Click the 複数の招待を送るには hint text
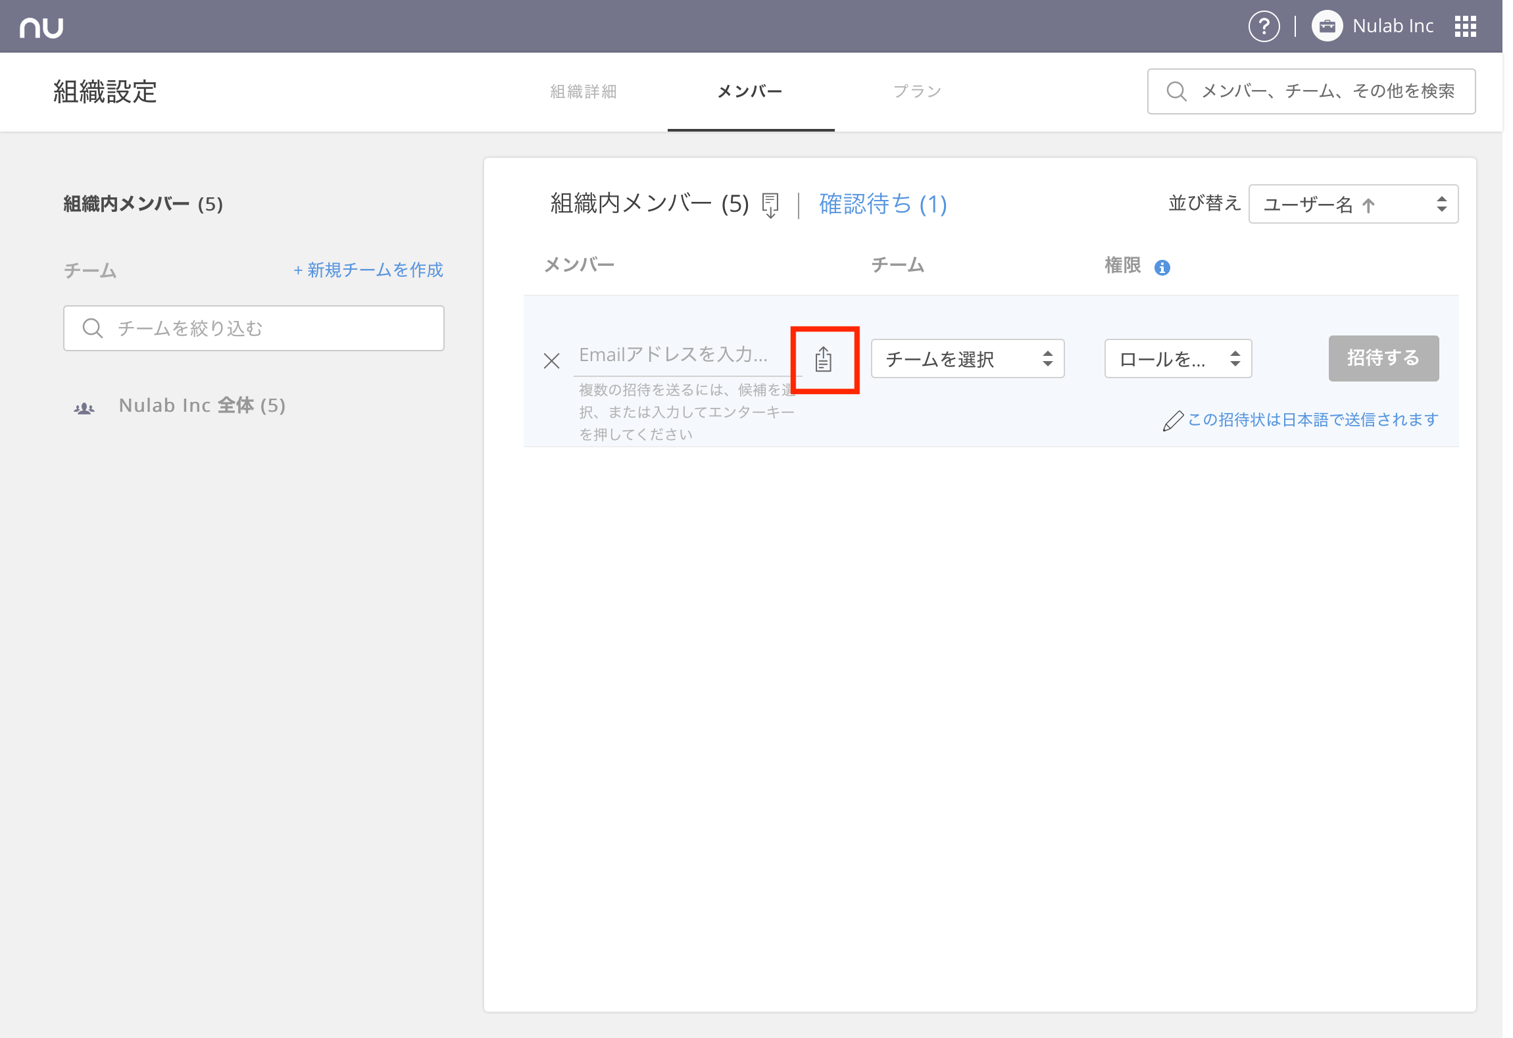Image resolution: width=1513 pixels, height=1038 pixels. pyautogui.click(x=687, y=412)
